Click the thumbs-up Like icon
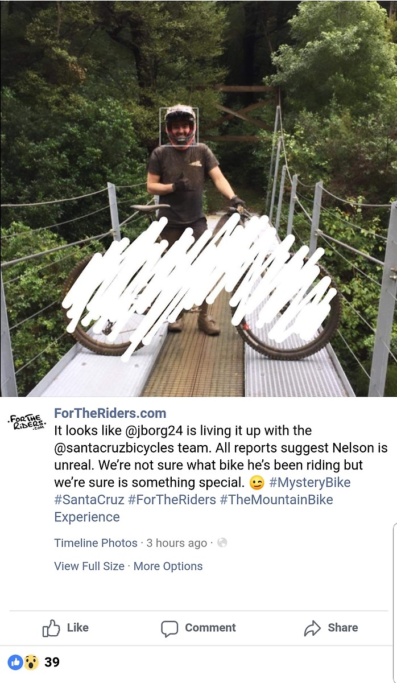 (51, 628)
